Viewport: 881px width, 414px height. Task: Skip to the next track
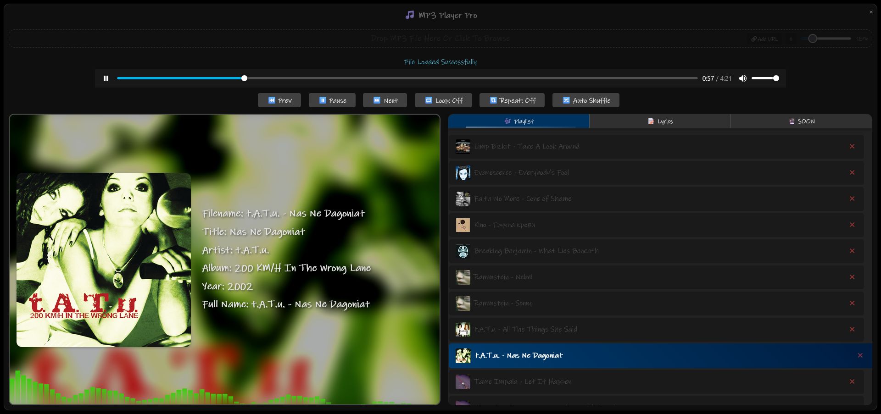[385, 100]
